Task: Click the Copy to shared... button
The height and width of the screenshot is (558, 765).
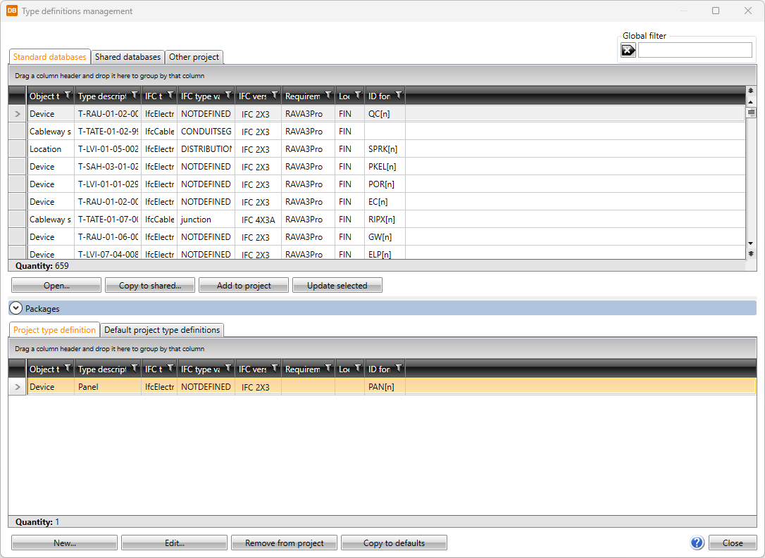Action: click(149, 286)
